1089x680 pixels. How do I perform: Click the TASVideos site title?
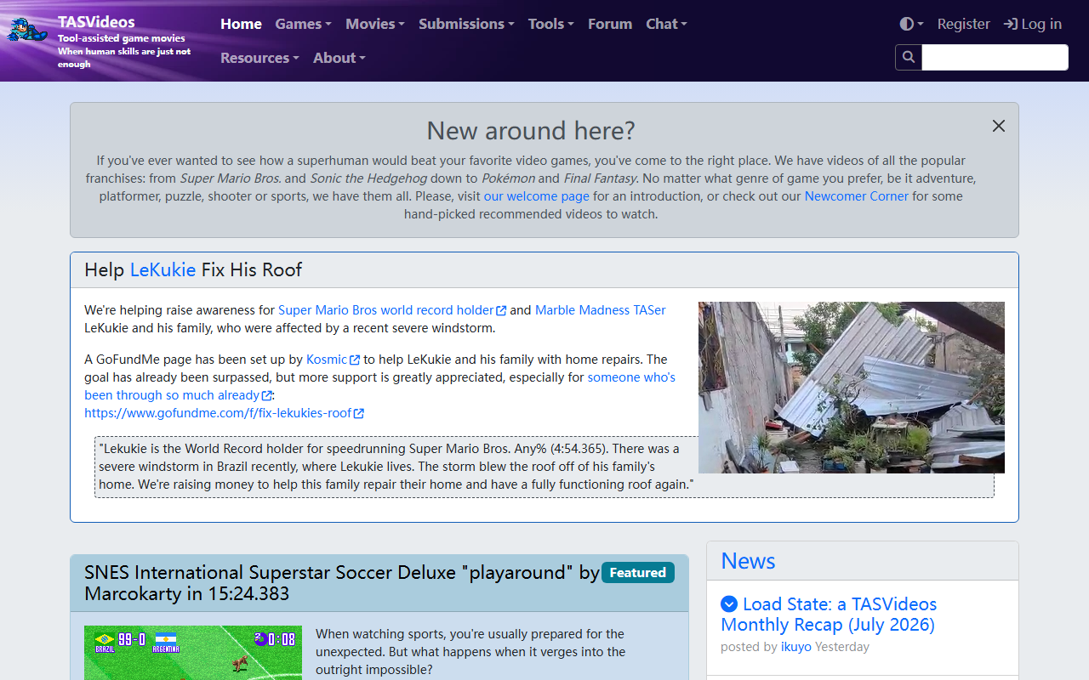[x=96, y=22]
